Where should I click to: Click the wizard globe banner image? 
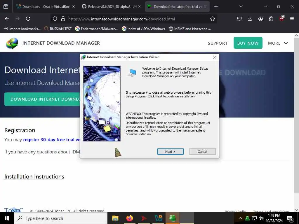click(102, 104)
